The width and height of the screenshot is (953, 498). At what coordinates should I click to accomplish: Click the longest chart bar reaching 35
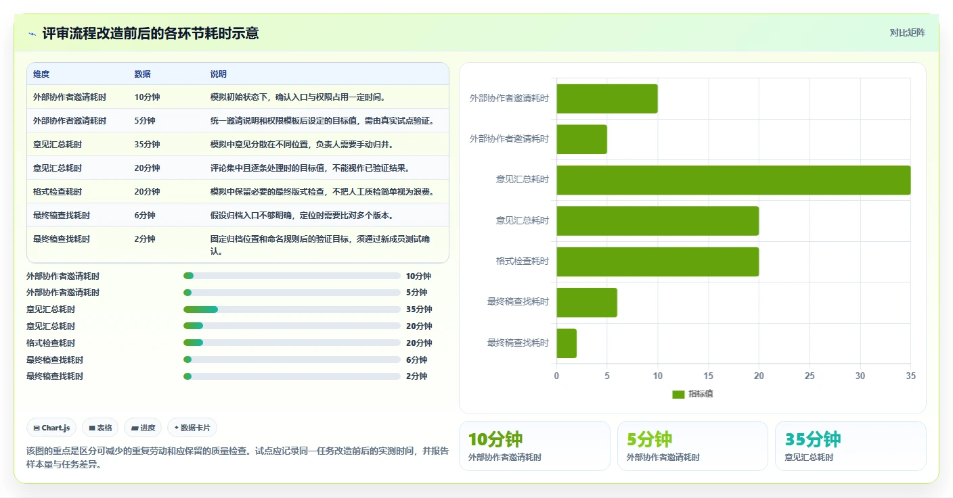tap(733, 180)
